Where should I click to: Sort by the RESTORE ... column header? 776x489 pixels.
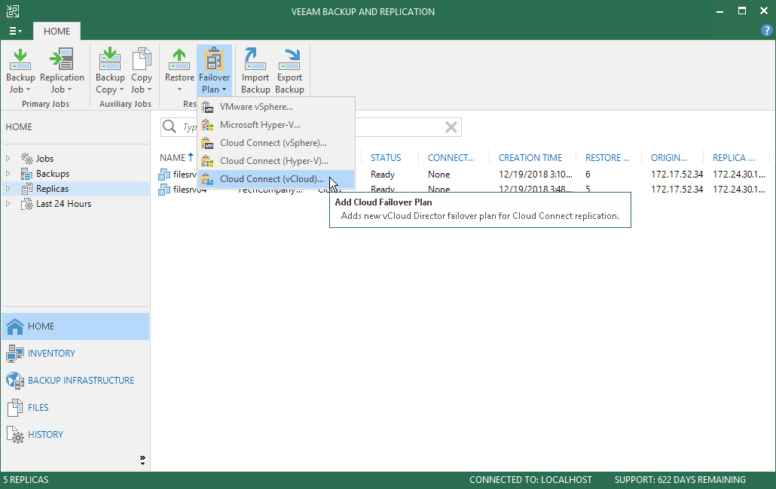pyautogui.click(x=607, y=157)
